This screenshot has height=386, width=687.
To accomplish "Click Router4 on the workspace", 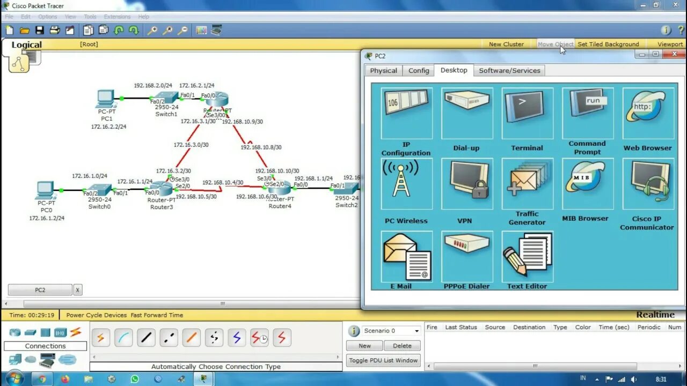I will pos(280,188).
